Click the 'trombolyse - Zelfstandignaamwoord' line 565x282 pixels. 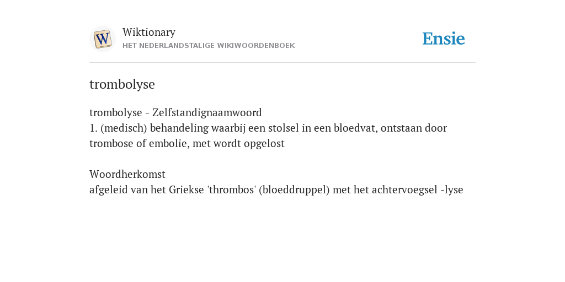(x=175, y=112)
